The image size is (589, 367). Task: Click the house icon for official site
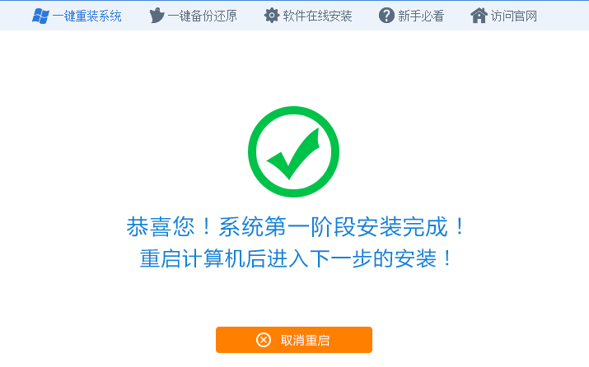coord(479,16)
